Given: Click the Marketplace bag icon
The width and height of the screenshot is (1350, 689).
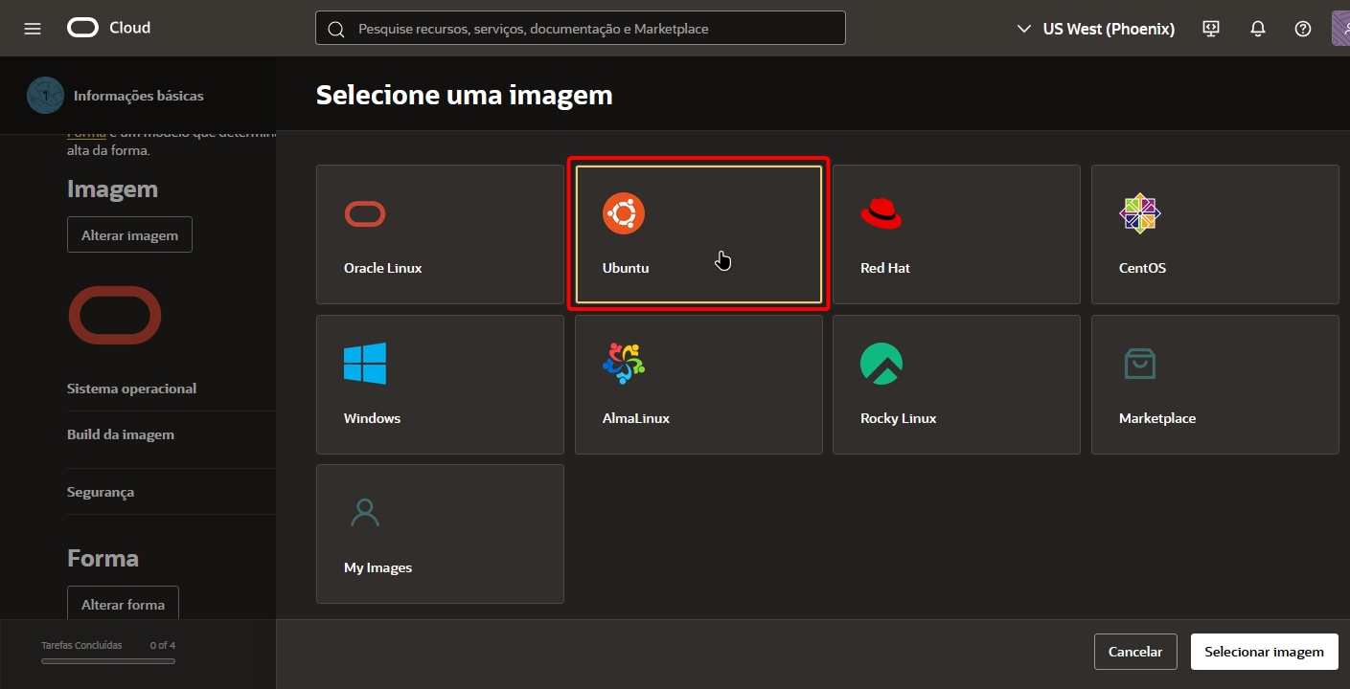Looking at the screenshot, I should click(1140, 364).
